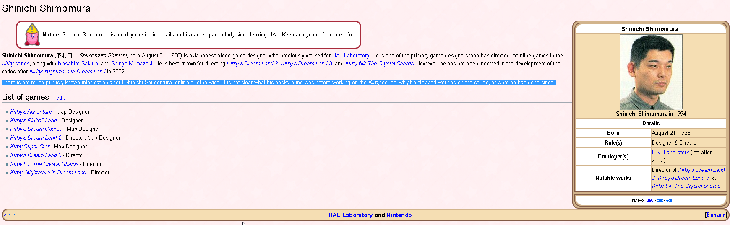This screenshot has width=730, height=225.
Task: Click the navbox 'd' discussion link
Action: (x=10, y=215)
